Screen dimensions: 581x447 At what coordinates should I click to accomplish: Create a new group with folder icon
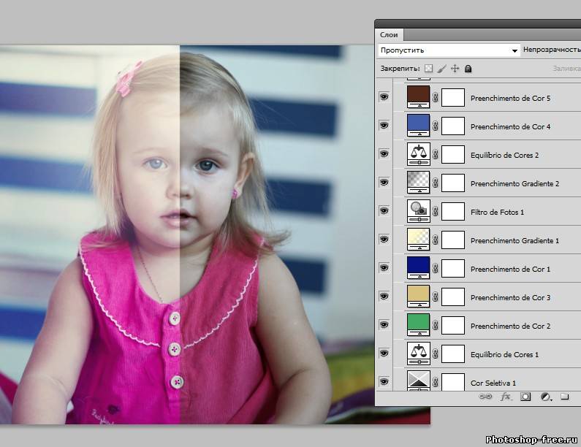564,397
